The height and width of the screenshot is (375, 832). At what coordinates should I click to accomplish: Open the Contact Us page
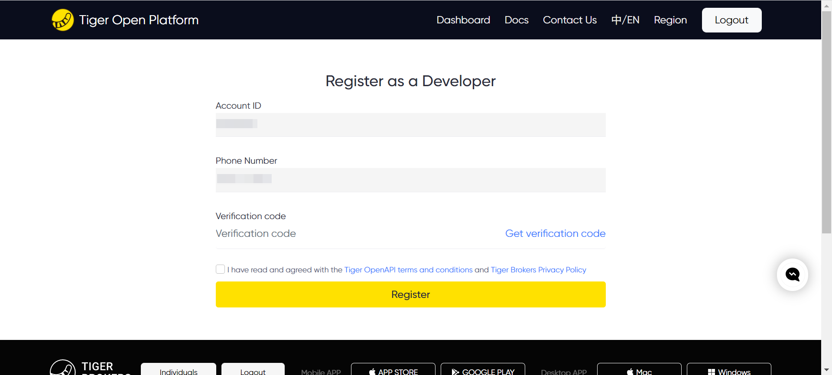(x=570, y=20)
